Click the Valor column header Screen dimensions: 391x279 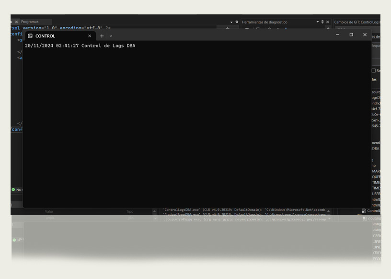click(49, 211)
